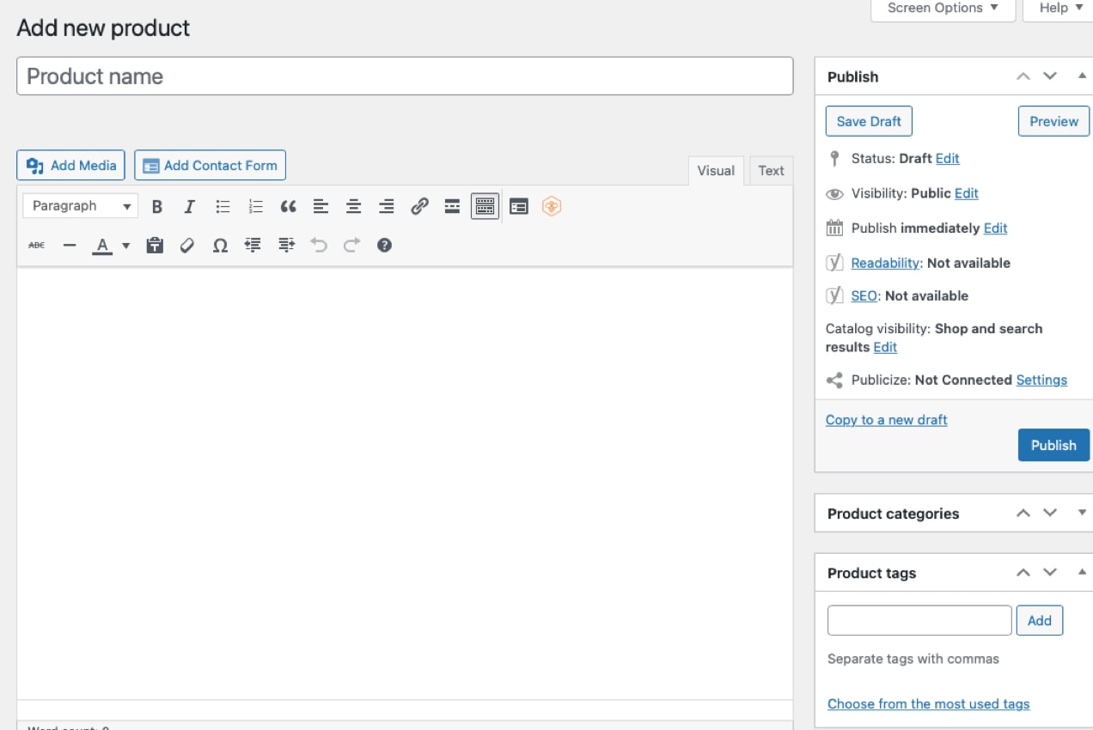Image resolution: width=1093 pixels, height=730 pixels.
Task: Open the Paragraph style dropdown
Action: pyautogui.click(x=79, y=206)
